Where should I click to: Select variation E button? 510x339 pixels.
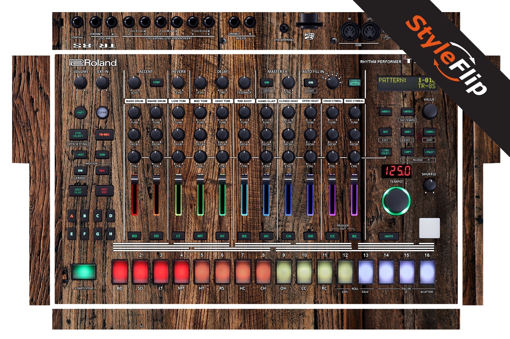72,234
